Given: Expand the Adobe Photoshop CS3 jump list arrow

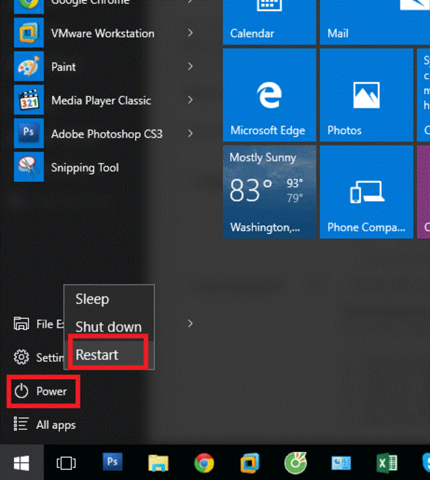Looking at the screenshot, I should (x=190, y=134).
